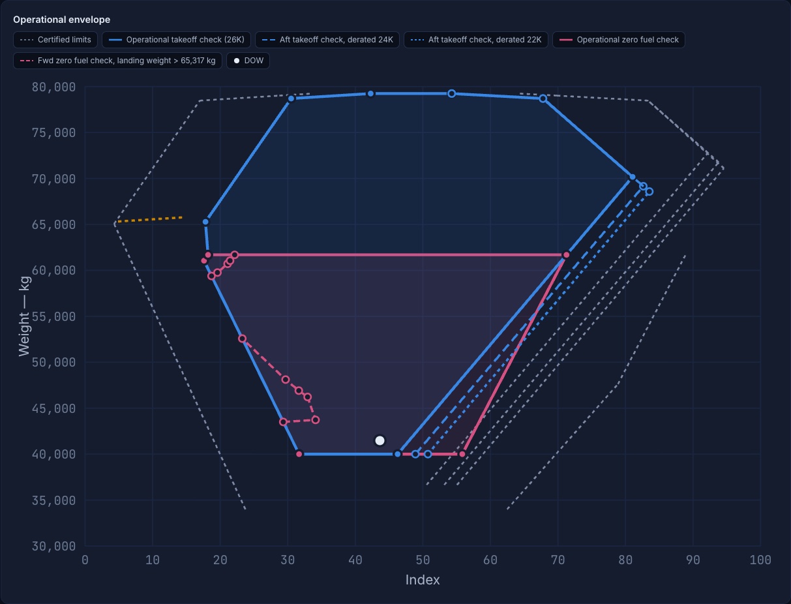Click the 20 index axis label
This screenshot has height=604, width=791.
pyautogui.click(x=220, y=560)
